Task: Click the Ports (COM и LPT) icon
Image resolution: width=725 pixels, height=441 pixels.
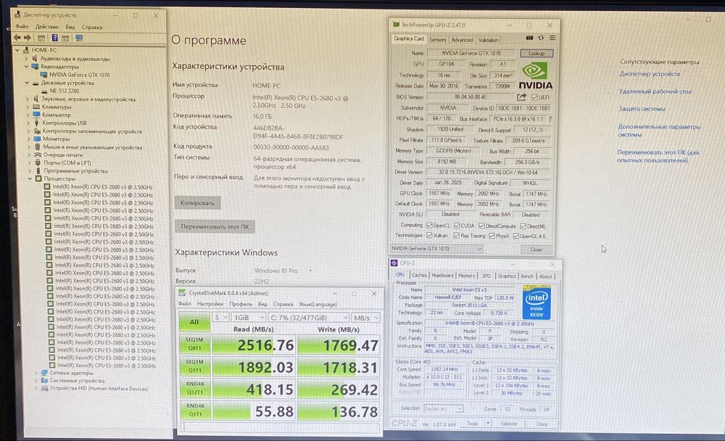Action: tap(38, 163)
